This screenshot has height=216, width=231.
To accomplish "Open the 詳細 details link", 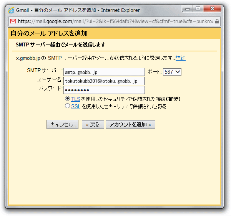I will pos(181,58).
